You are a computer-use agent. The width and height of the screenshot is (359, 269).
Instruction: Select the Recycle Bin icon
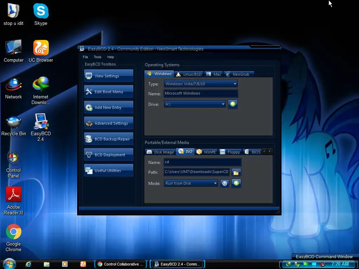point(14,126)
